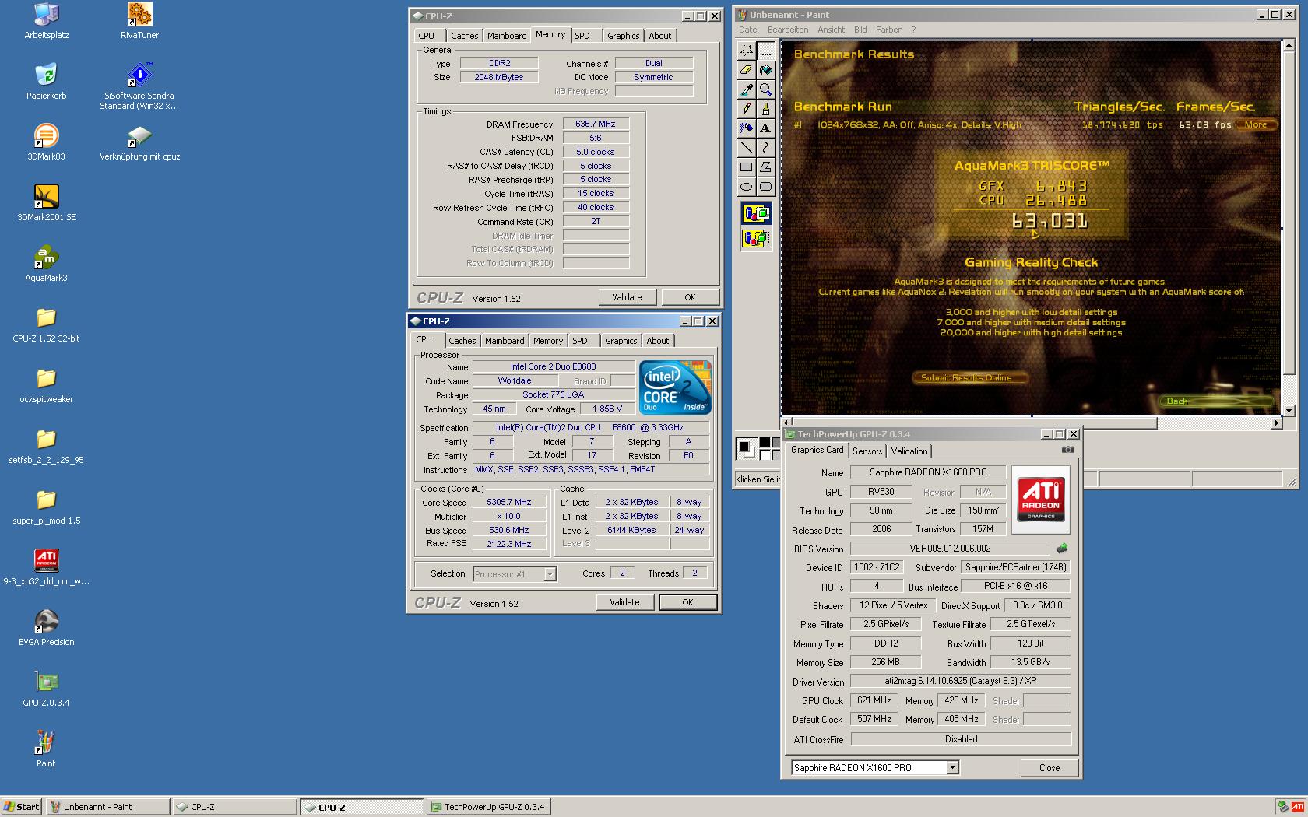The width and height of the screenshot is (1308, 817).
Task: Switch to TechPowerUp GPU-Z taskbar button
Action: click(x=488, y=807)
